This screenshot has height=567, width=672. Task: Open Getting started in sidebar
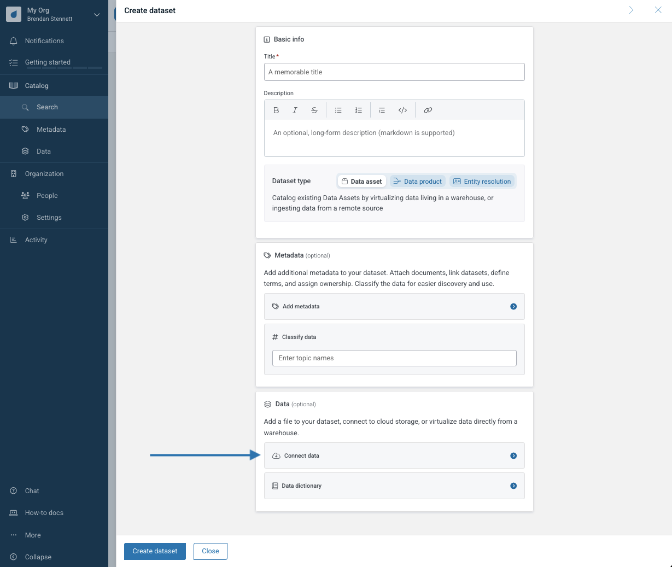tap(54, 62)
